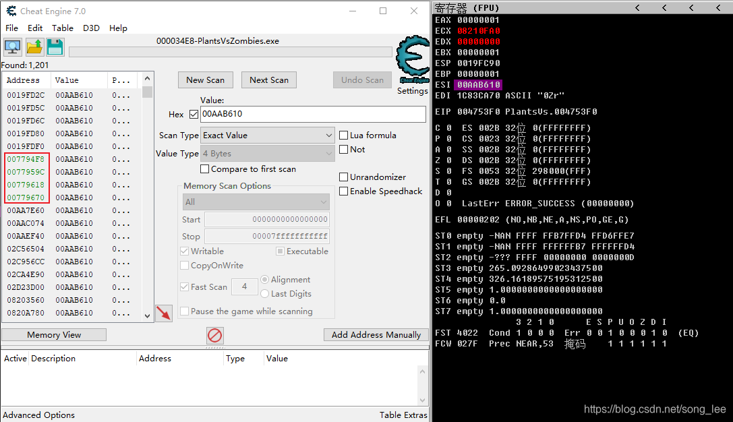Click the Undo Scan button
733x422 pixels.
pos(362,80)
